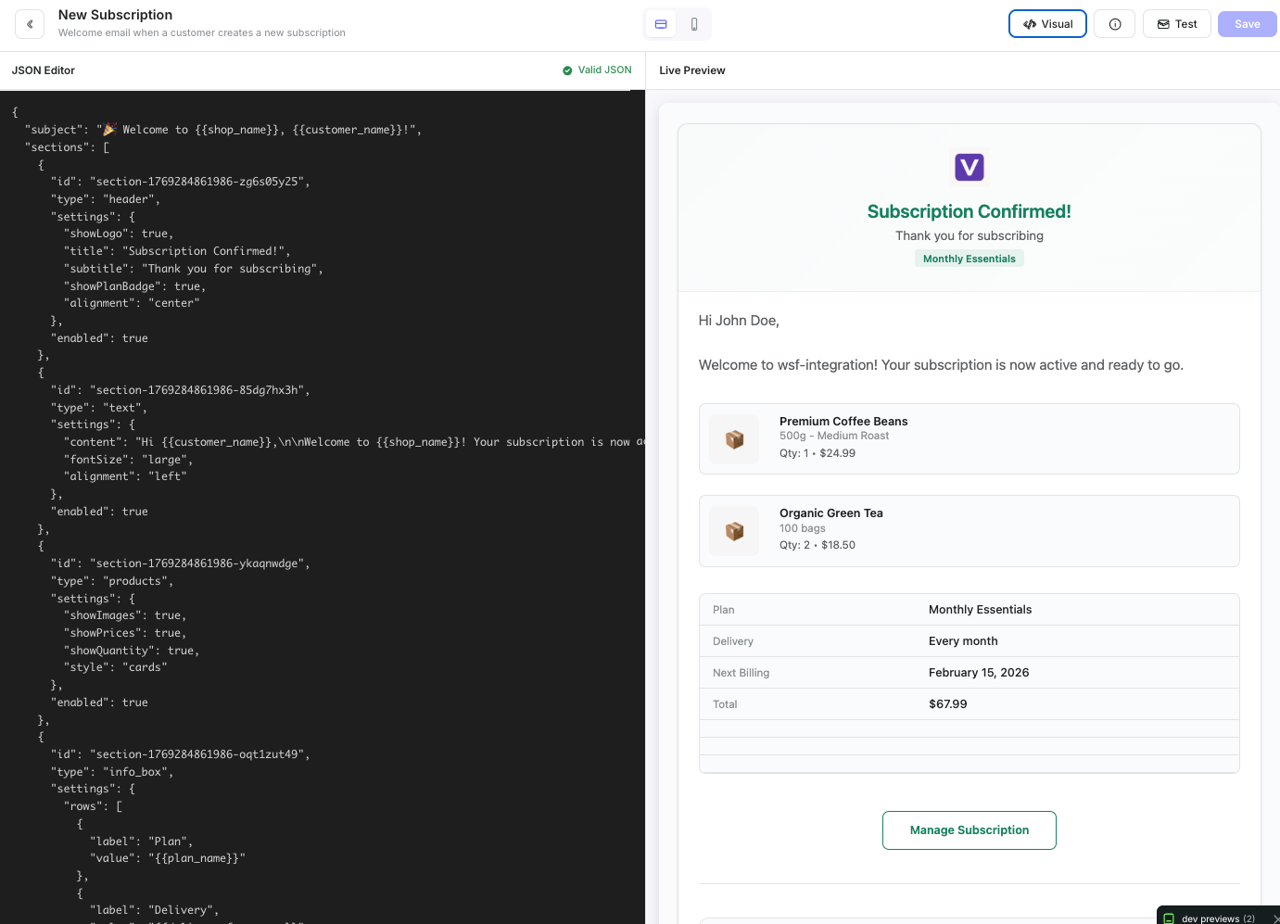Click the Qty: 2 • $18.50 text
Viewport: 1280px width, 924px height.
pyautogui.click(x=817, y=545)
